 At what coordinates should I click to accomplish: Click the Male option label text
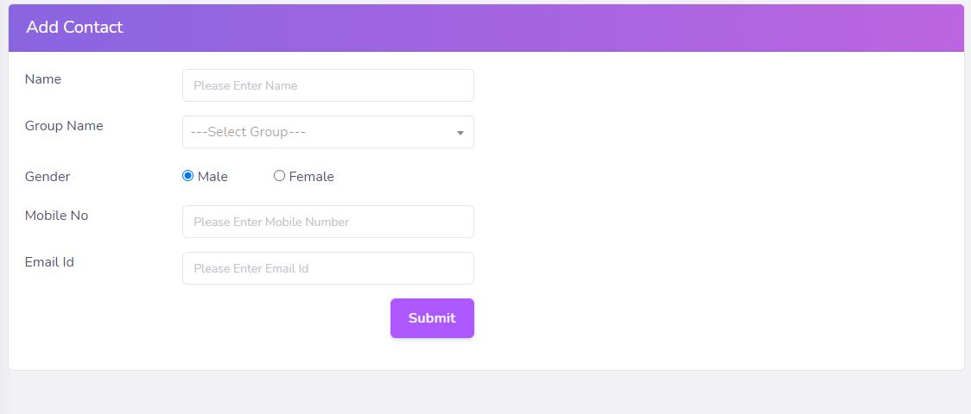(x=213, y=177)
